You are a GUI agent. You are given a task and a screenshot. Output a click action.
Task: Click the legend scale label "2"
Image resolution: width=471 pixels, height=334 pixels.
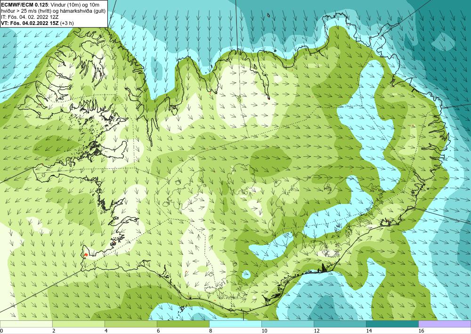54,331
